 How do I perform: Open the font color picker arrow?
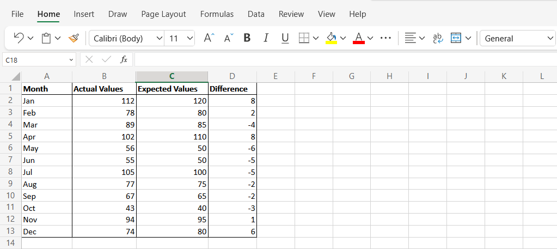(x=370, y=38)
